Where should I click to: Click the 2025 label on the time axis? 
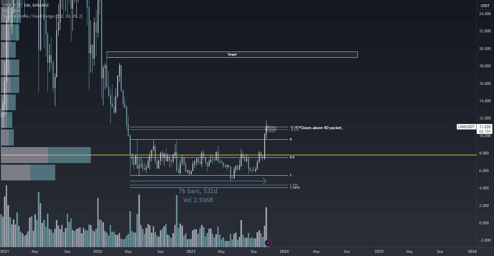(x=379, y=252)
